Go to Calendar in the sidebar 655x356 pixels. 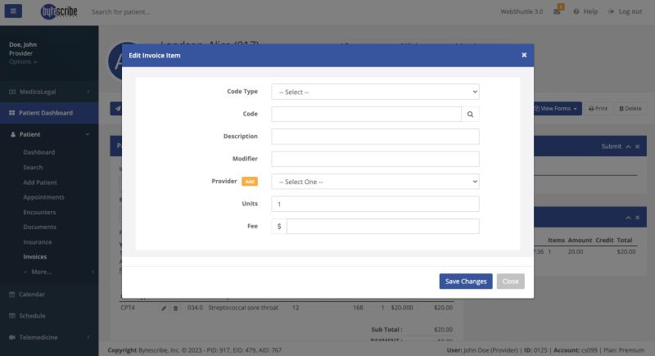[32, 294]
